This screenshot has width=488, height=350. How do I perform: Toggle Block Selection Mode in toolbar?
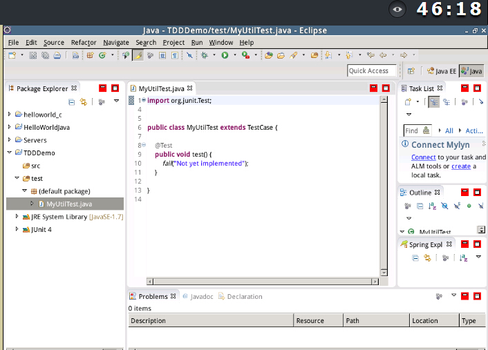(x=162, y=55)
